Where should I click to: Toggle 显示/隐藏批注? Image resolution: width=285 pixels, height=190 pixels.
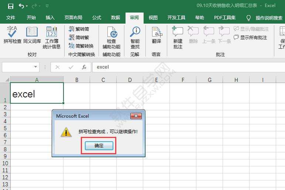251,29
